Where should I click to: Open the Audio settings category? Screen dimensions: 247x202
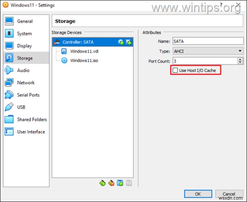[x=26, y=70]
